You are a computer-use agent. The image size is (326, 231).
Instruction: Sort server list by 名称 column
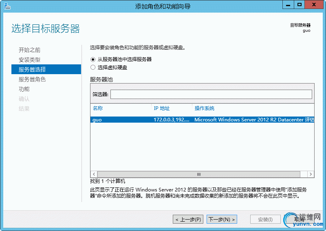pyautogui.click(x=98, y=108)
